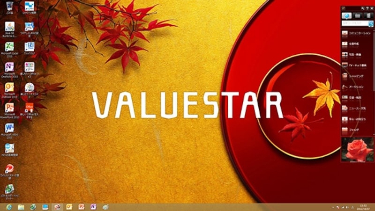Open Java SE Runtime desktop shortcut
The image size is (375, 211).
click(x=9, y=27)
